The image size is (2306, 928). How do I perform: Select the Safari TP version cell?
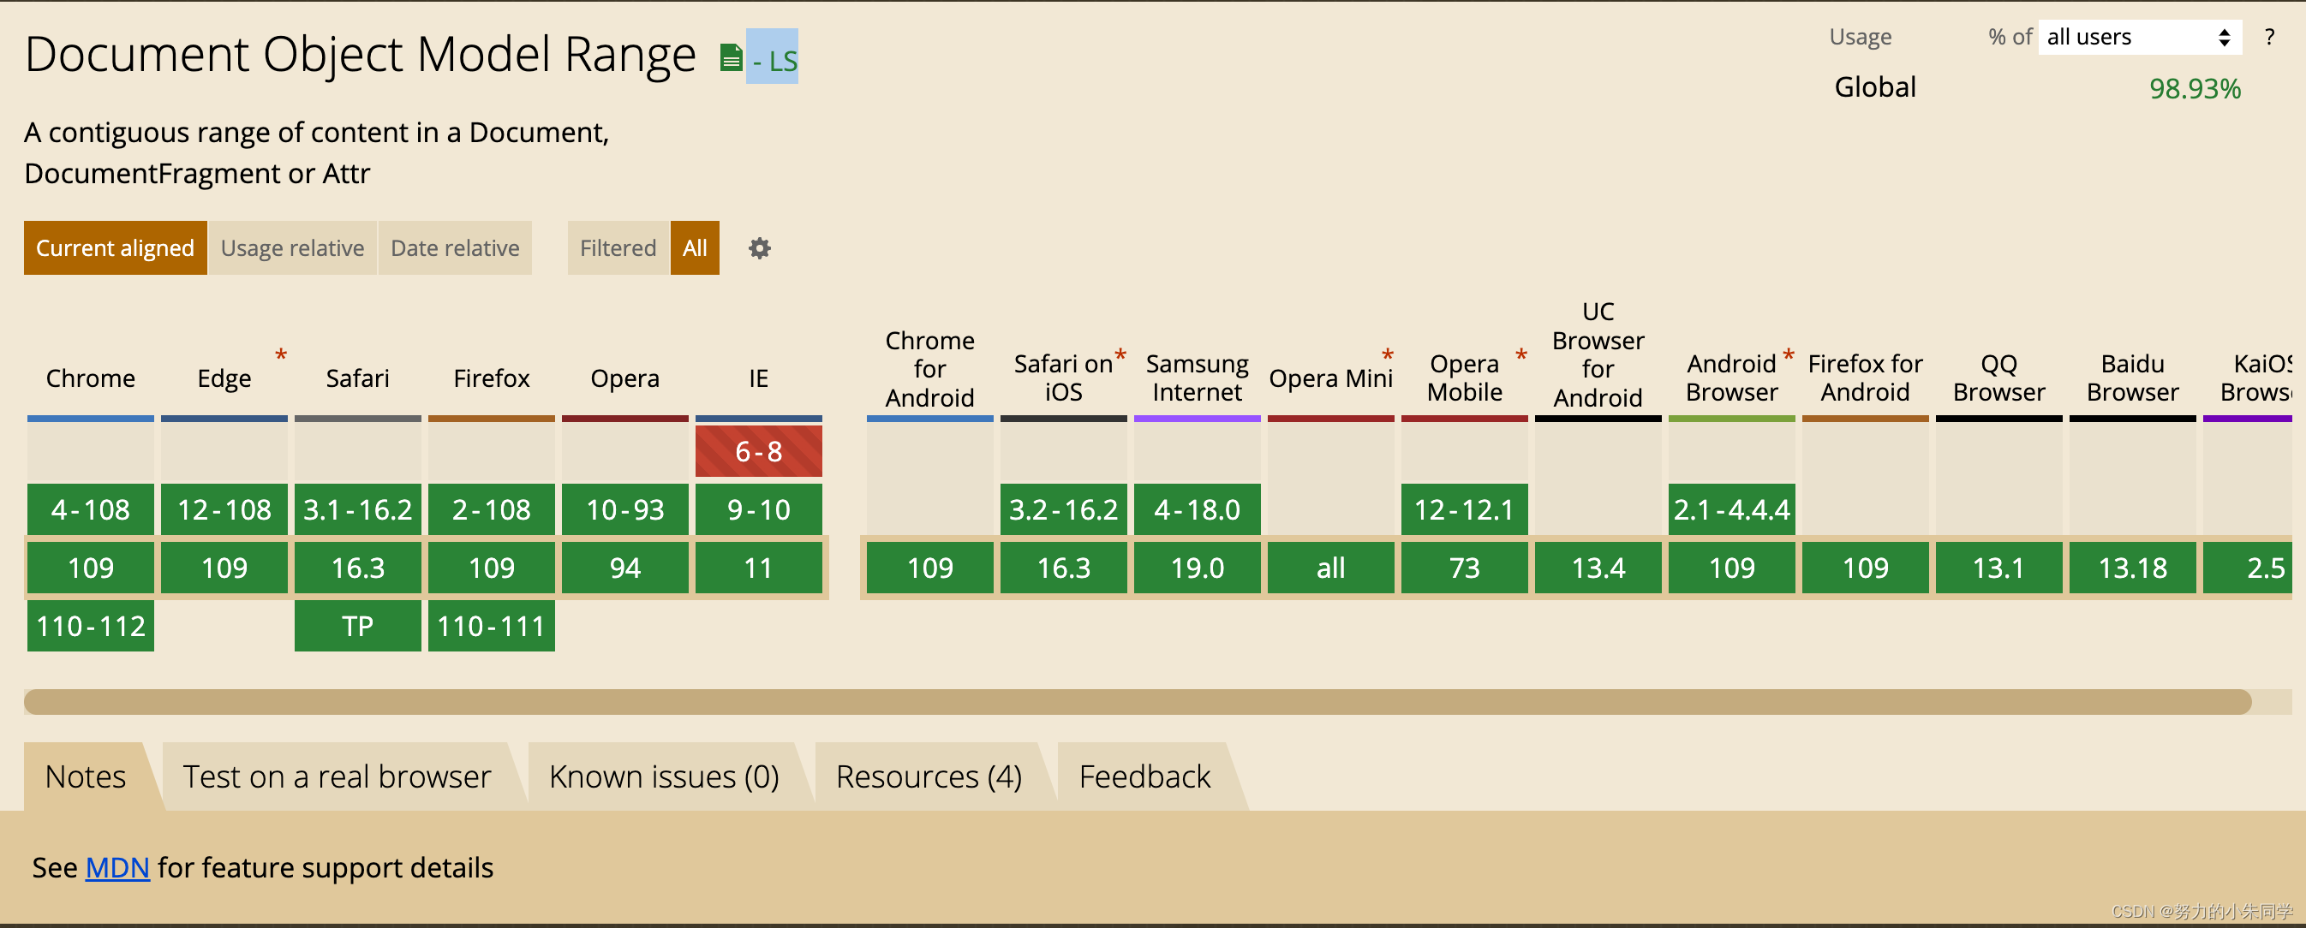click(357, 626)
